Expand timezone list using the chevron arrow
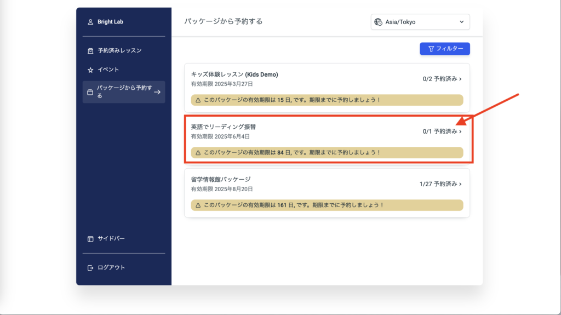The height and width of the screenshot is (315, 561). pos(461,22)
